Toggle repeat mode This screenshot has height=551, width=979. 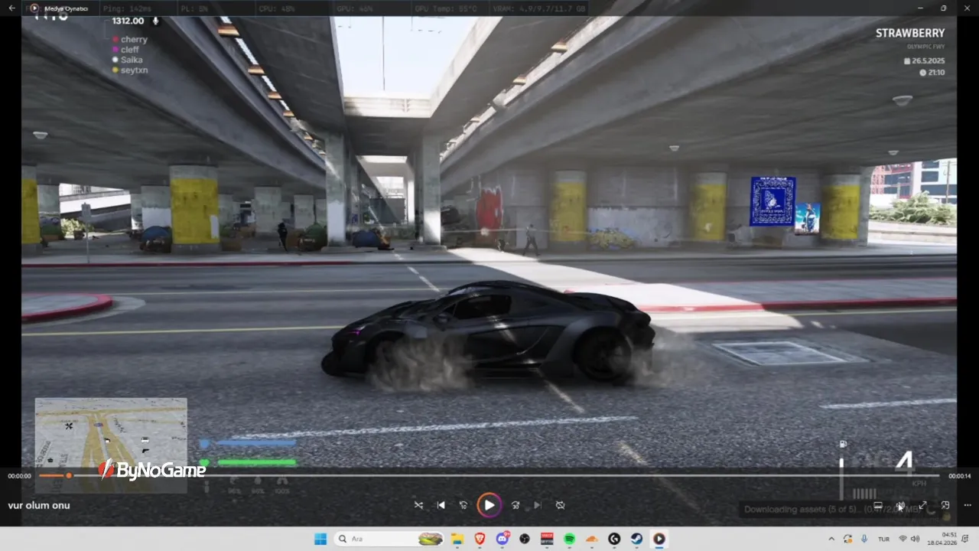(560, 505)
